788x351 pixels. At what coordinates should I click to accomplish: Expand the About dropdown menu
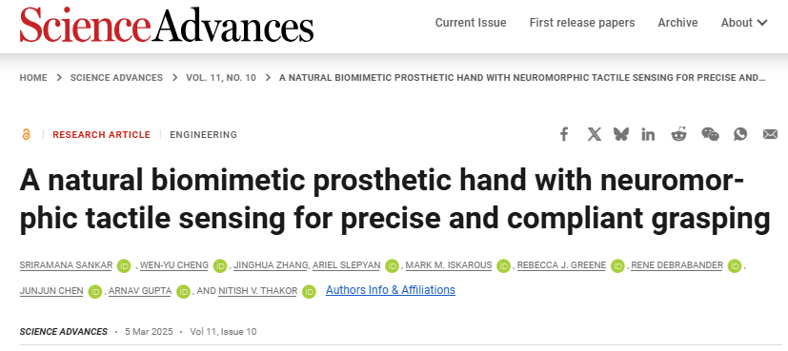pos(744,23)
